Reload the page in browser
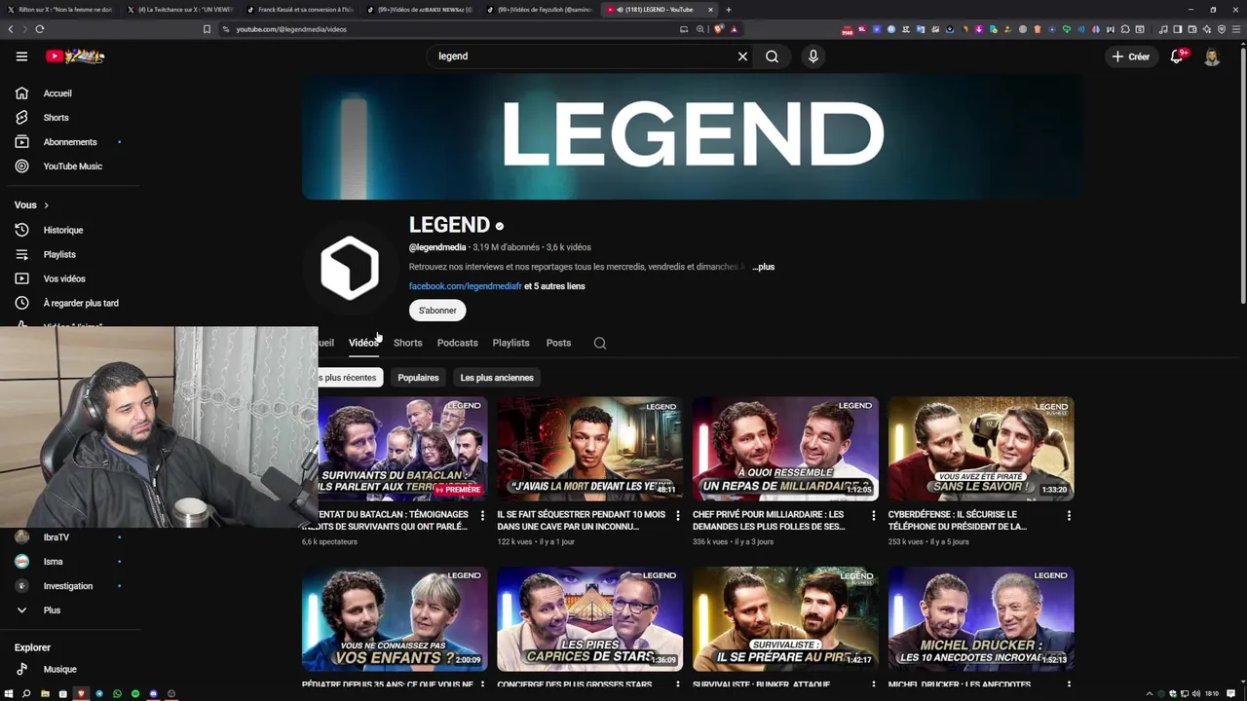 39,29
